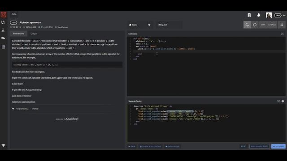Image resolution: width=287 pixels, height=161 pixels.
Task: Open the docs page sidebar icon
Action: [x=3, y=47]
